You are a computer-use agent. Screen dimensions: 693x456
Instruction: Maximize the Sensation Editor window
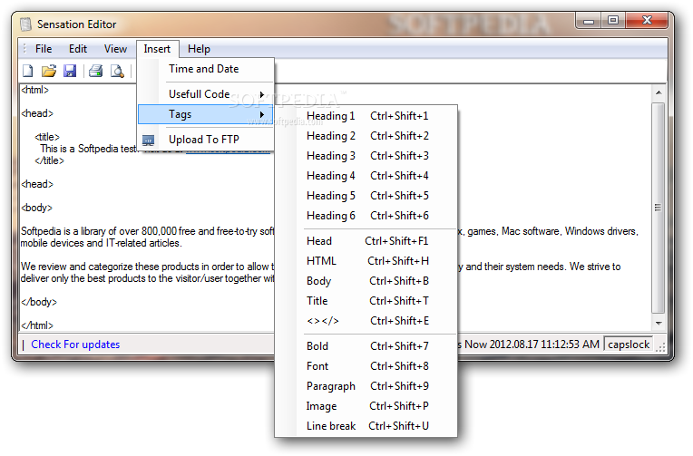[x=612, y=21]
